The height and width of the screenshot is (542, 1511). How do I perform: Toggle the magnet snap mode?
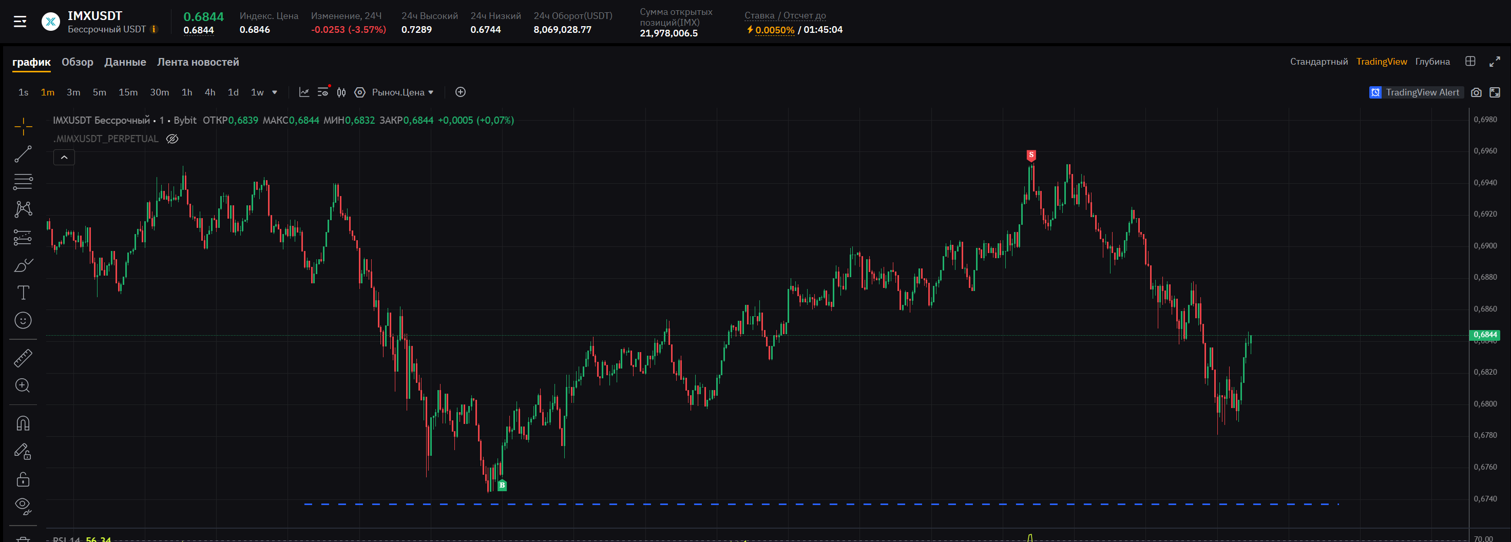pyautogui.click(x=23, y=423)
